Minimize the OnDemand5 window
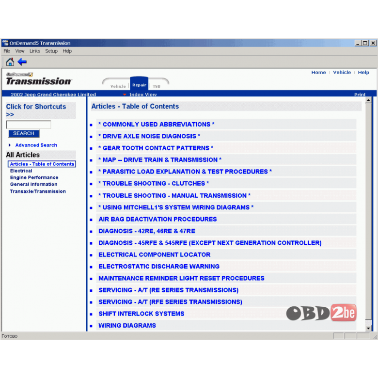Image resolution: width=378 pixels, height=378 pixels. point(358,43)
